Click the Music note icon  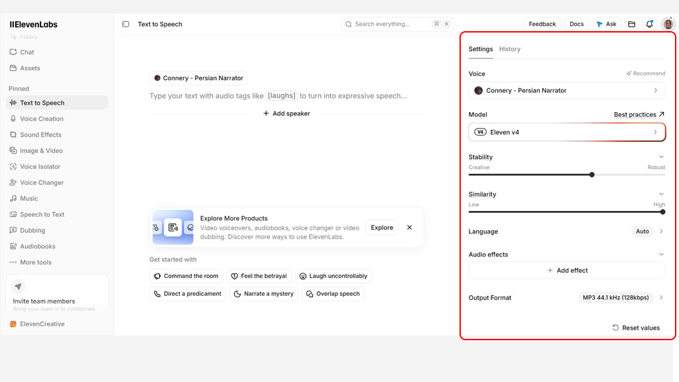coord(13,198)
